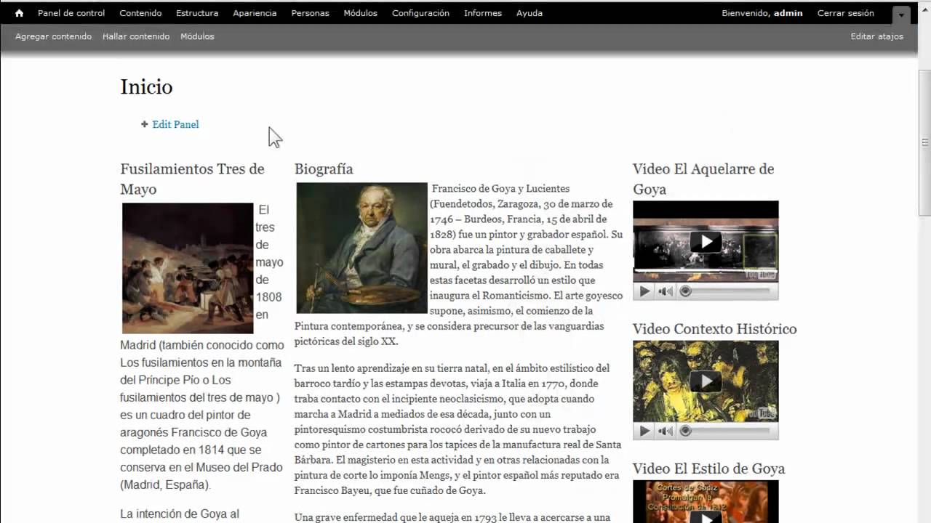Open the Contenido menu
931x523 pixels.
141,13
